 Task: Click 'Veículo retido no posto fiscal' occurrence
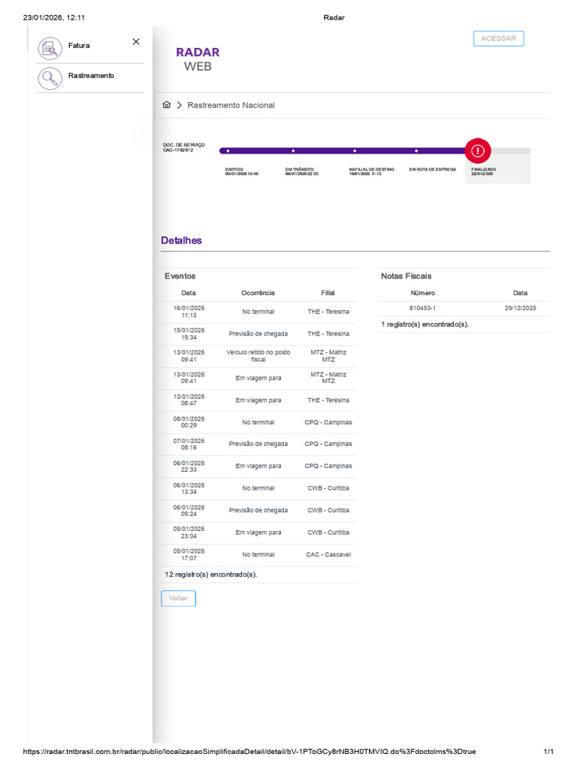point(258,355)
